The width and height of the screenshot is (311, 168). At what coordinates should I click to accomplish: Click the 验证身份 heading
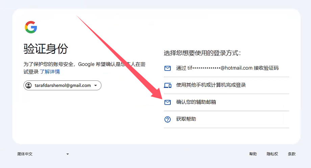[46, 49]
